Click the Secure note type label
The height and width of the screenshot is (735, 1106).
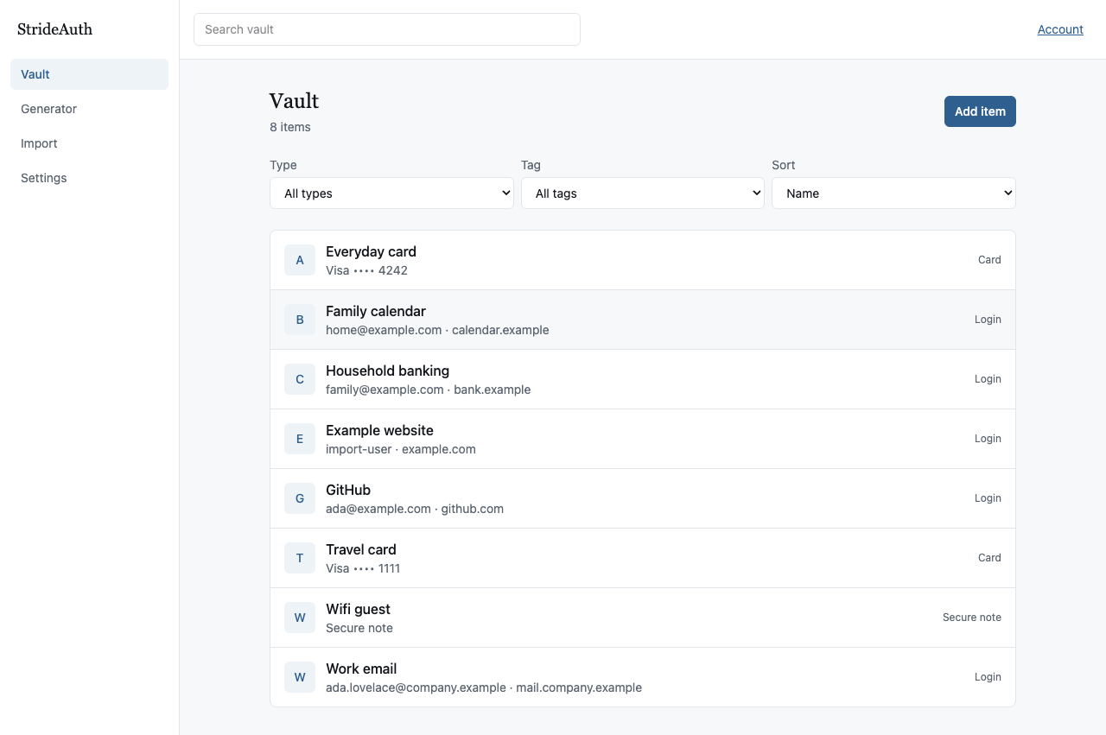972,618
